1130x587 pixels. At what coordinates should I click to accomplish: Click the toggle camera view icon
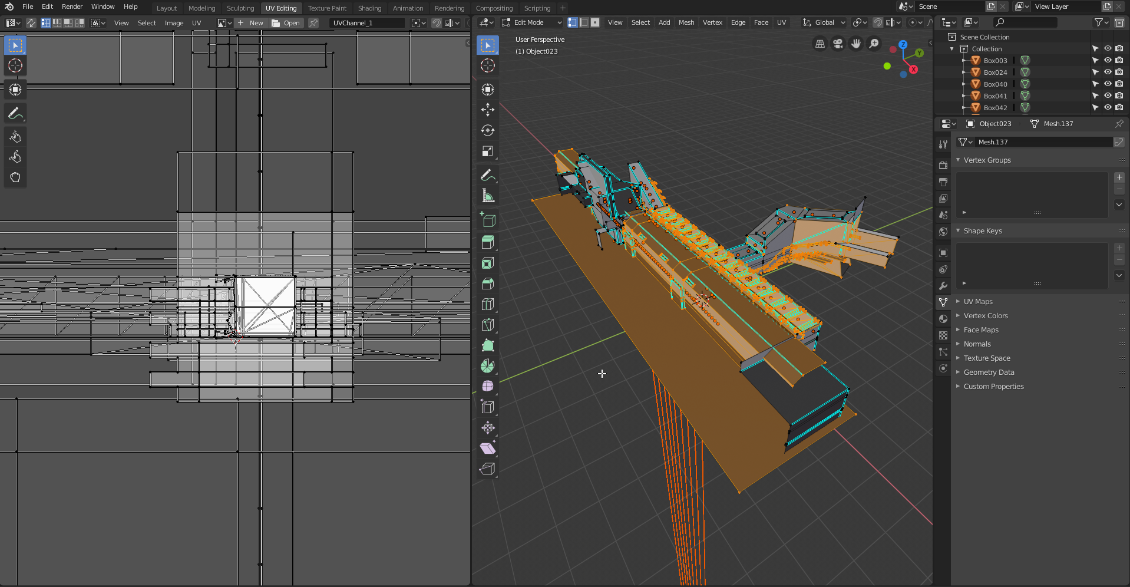pyautogui.click(x=837, y=44)
